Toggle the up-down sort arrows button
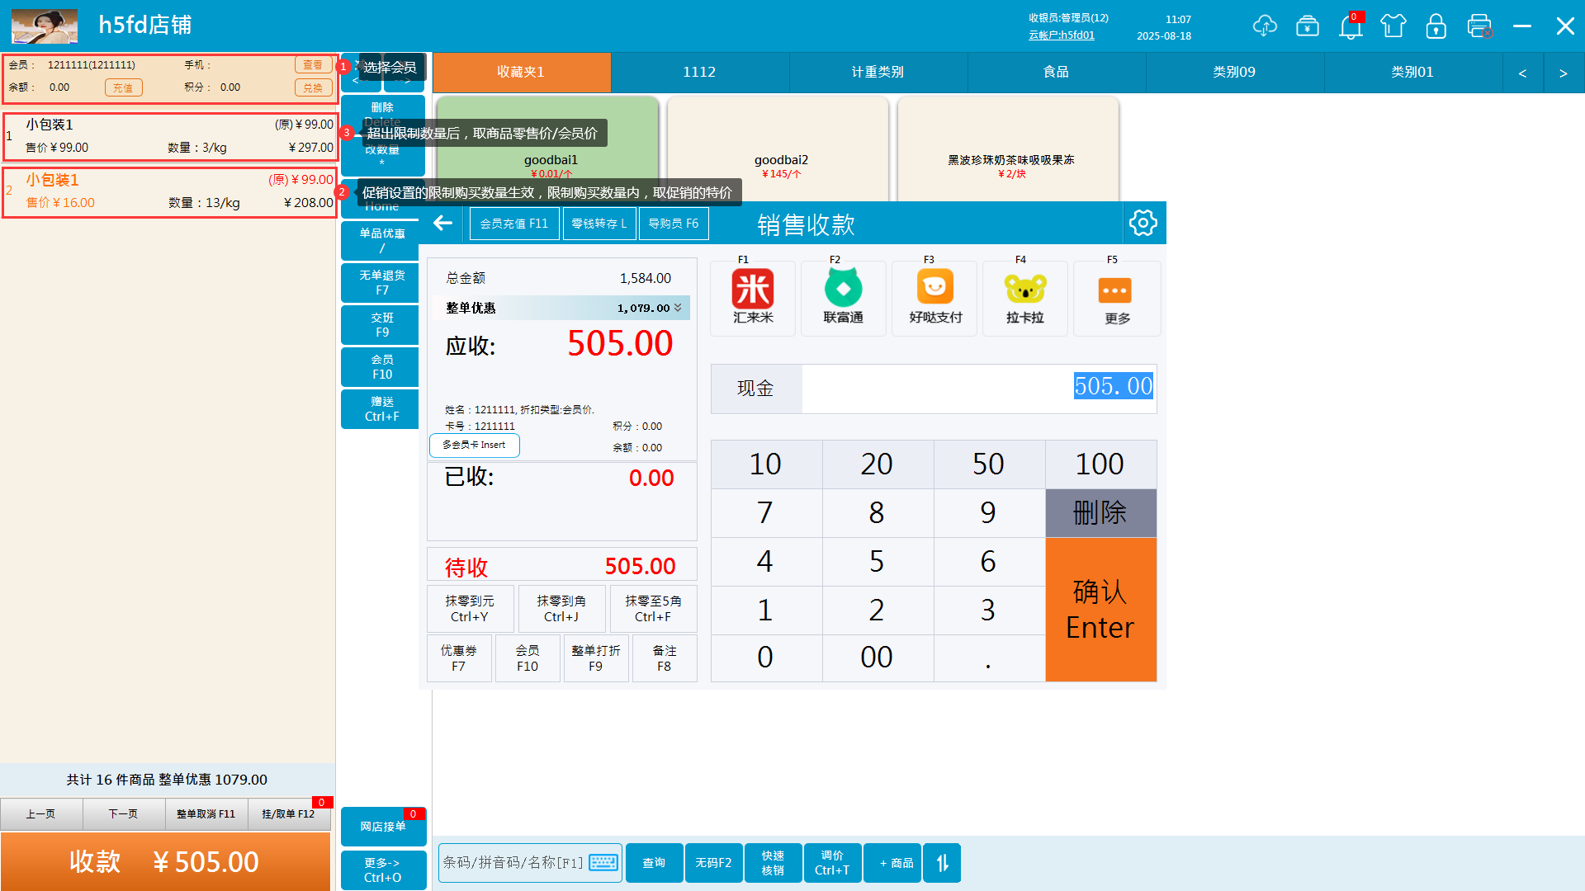The image size is (1585, 891). [x=942, y=863]
